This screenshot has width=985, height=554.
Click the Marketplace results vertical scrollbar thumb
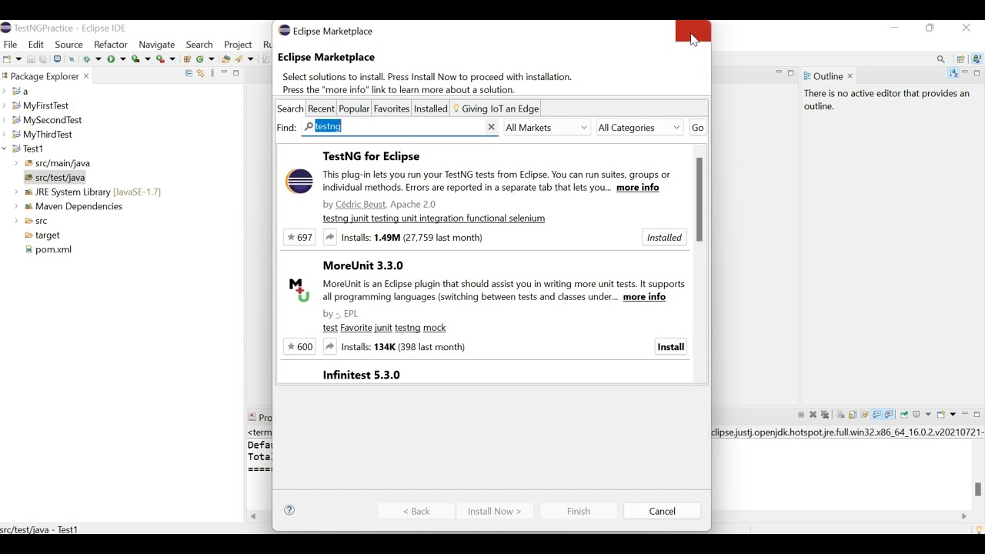[x=700, y=200]
